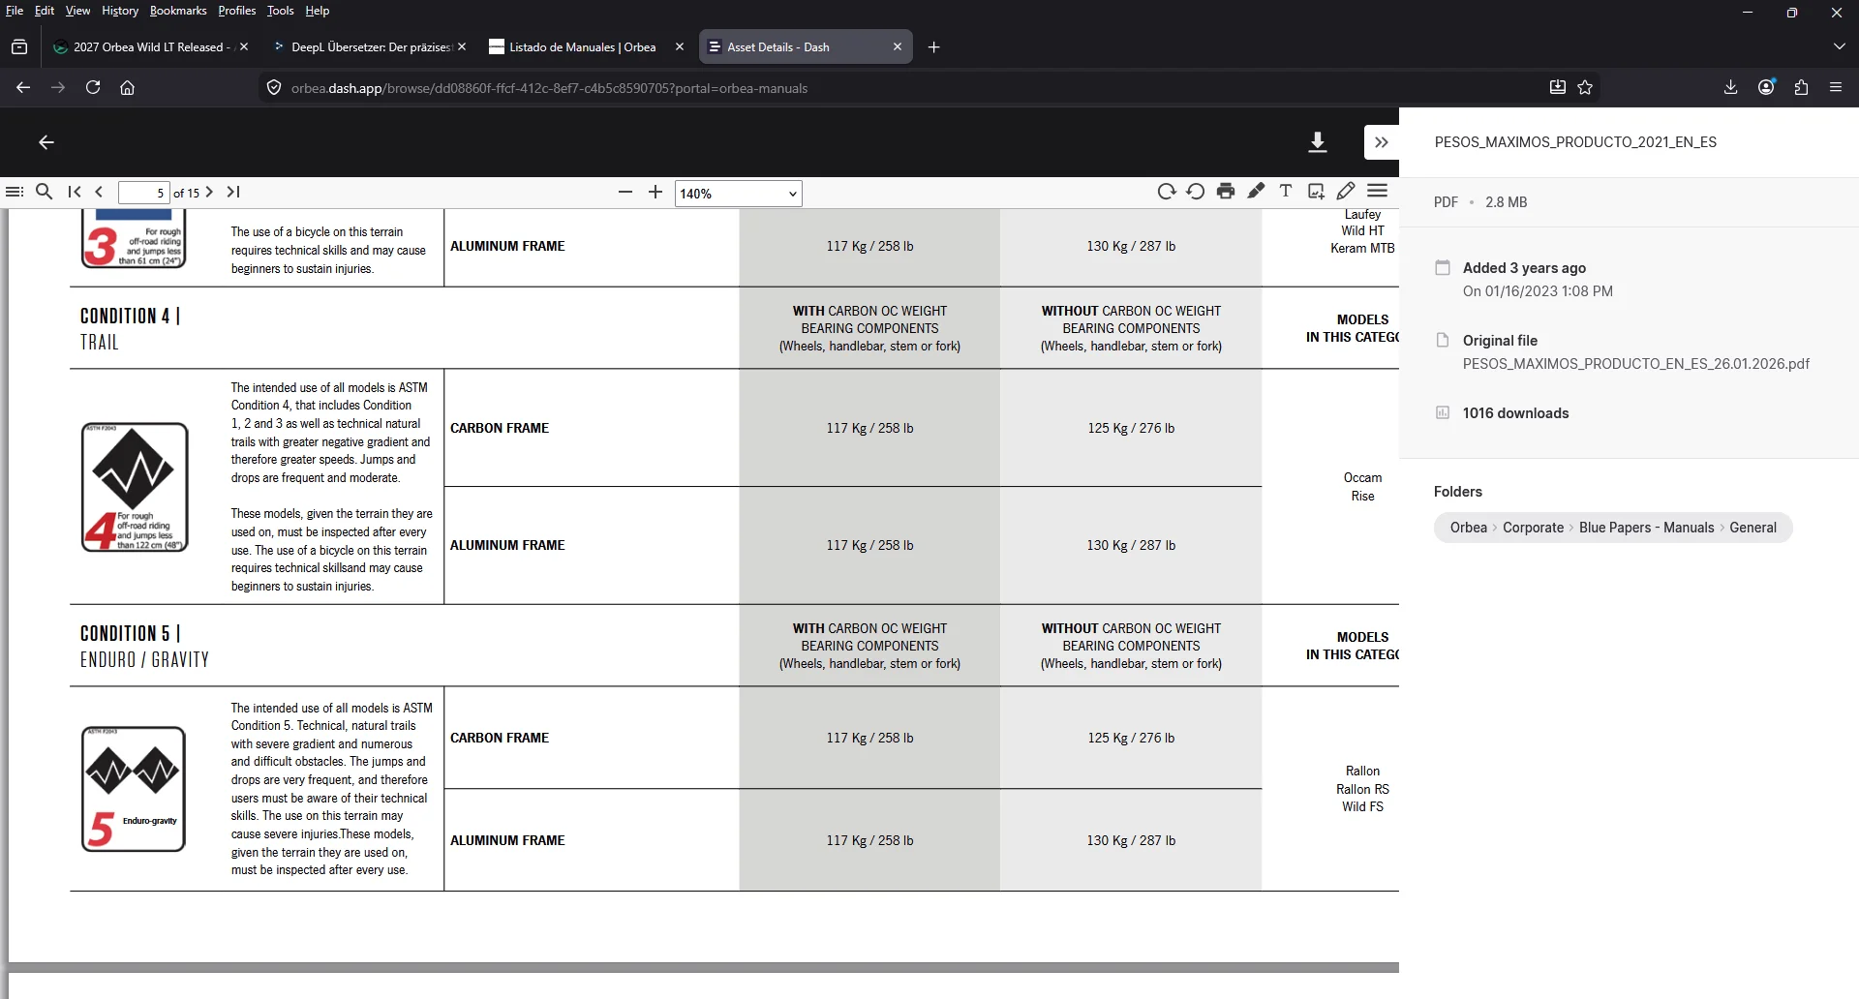
Task: Open Blue Papers - Manuals breadcrumb
Action: 1646,528
